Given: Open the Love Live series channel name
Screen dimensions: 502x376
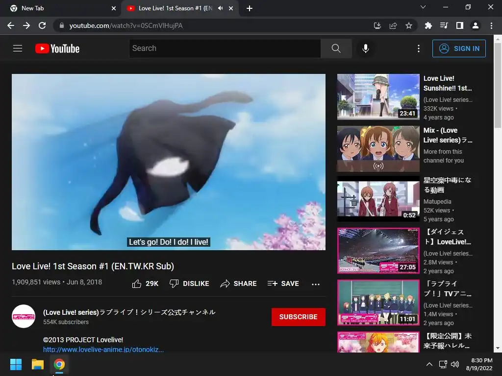Looking at the screenshot, I should pyautogui.click(x=129, y=312).
